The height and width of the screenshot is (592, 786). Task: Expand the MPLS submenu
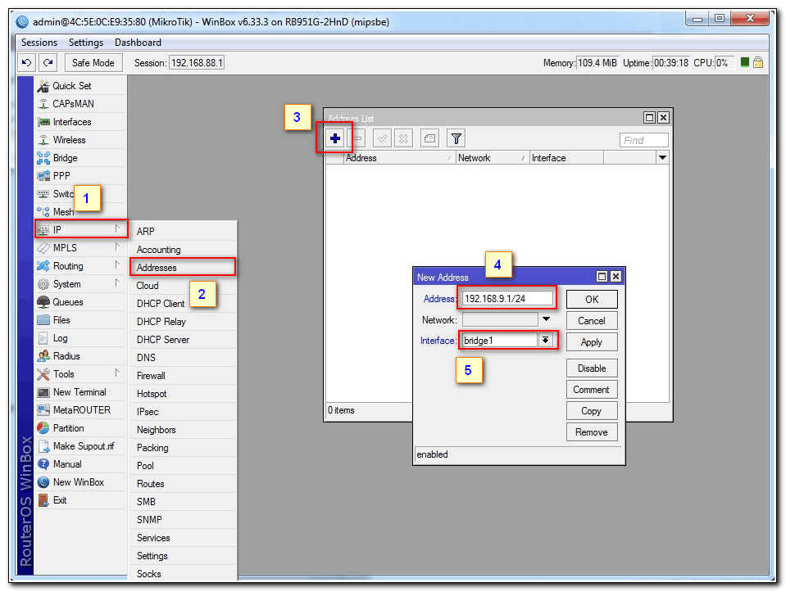click(x=80, y=248)
